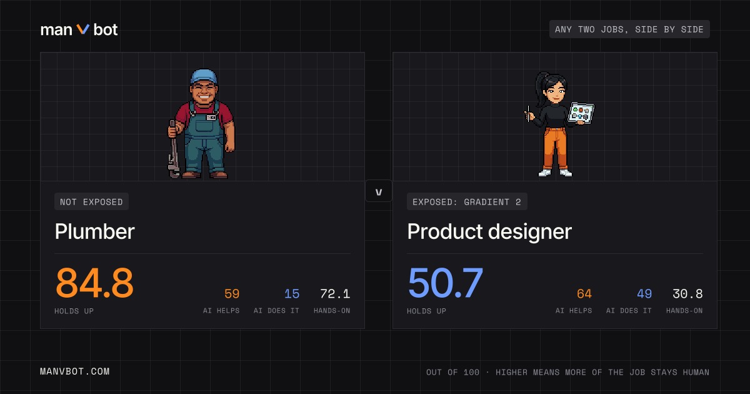The width and height of the screenshot is (750, 394).
Task: Click Product designer's AI does it value 49
Action: pyautogui.click(x=644, y=294)
